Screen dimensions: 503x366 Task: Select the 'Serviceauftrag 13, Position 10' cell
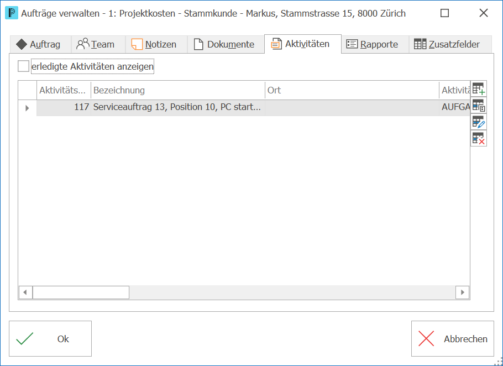[178, 107]
